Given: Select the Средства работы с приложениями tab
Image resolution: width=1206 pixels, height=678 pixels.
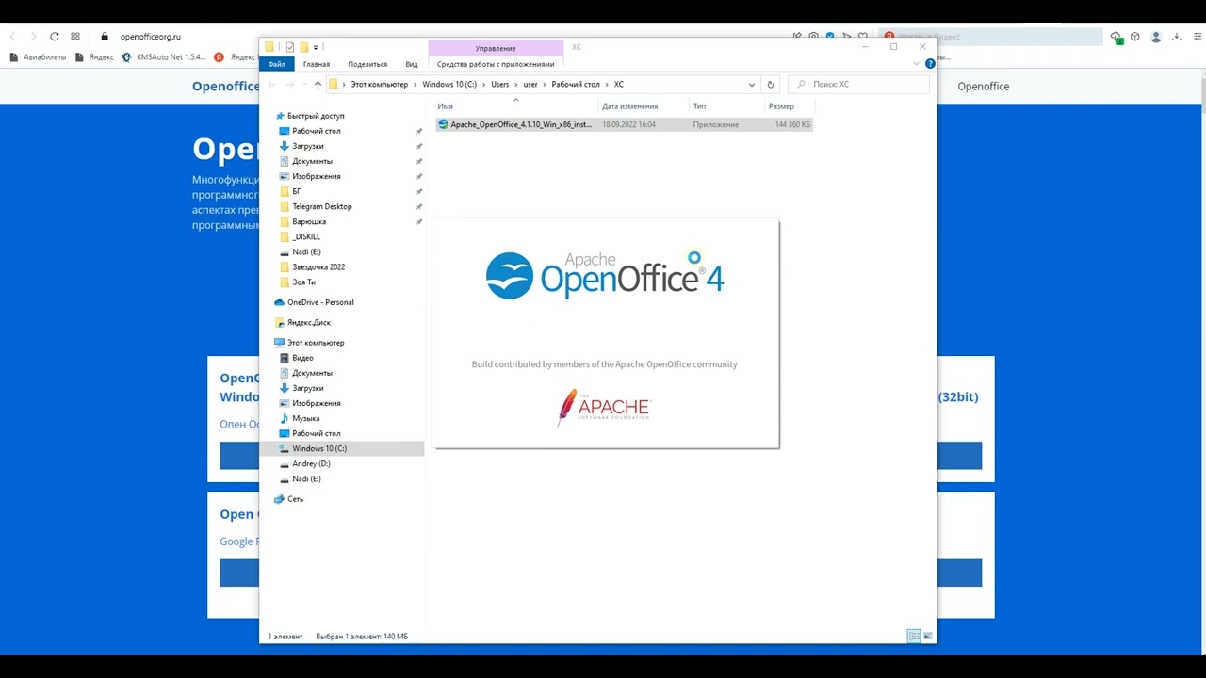Looking at the screenshot, I should click(496, 64).
